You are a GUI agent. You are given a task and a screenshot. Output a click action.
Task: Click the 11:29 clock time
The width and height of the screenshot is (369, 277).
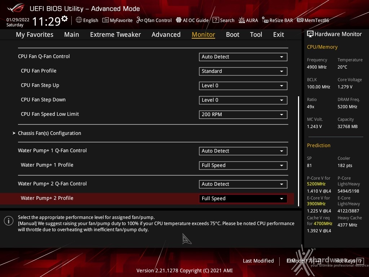coord(46,21)
